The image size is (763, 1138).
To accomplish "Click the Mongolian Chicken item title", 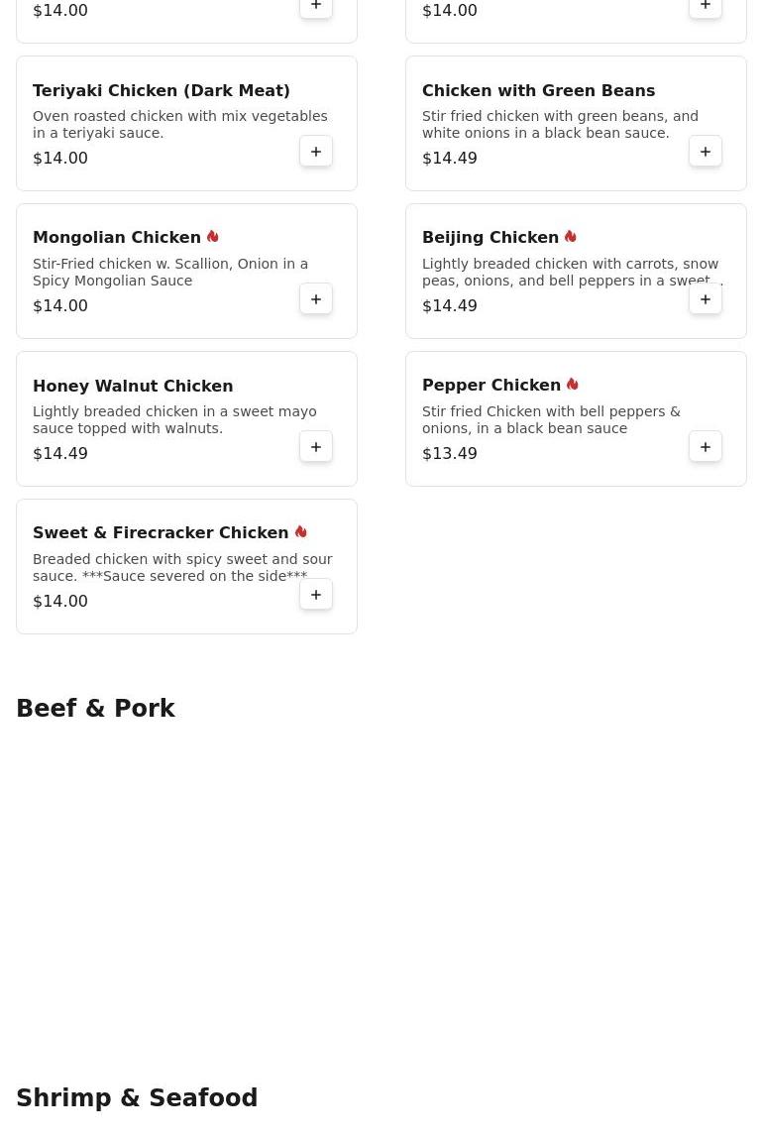I will 117,238.
